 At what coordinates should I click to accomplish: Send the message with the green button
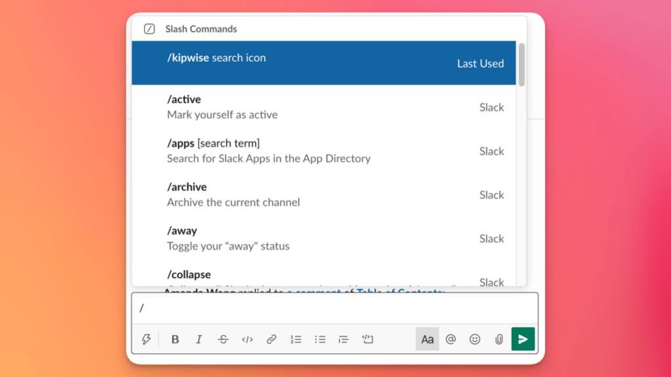coord(522,339)
